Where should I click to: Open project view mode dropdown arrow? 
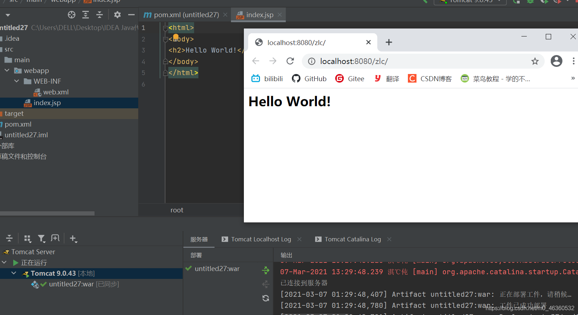pyautogui.click(x=8, y=15)
